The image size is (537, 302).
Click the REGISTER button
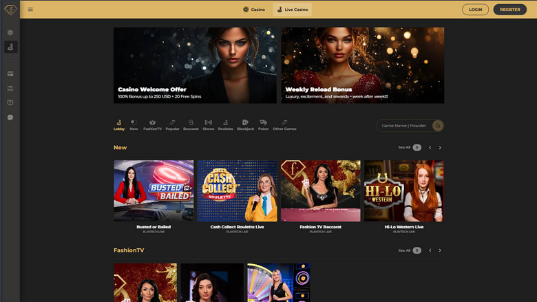pos(510,10)
